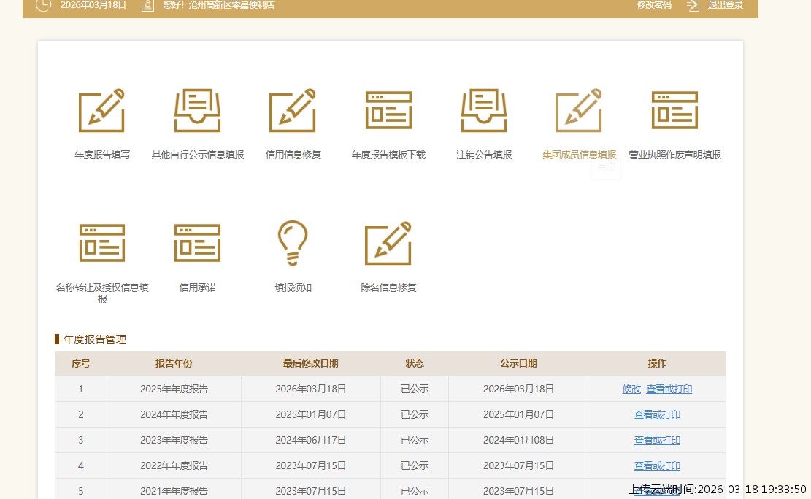The width and height of the screenshot is (811, 499).
Task: Click 查看或打印 for 2022年年度报告
Action: [x=657, y=466]
